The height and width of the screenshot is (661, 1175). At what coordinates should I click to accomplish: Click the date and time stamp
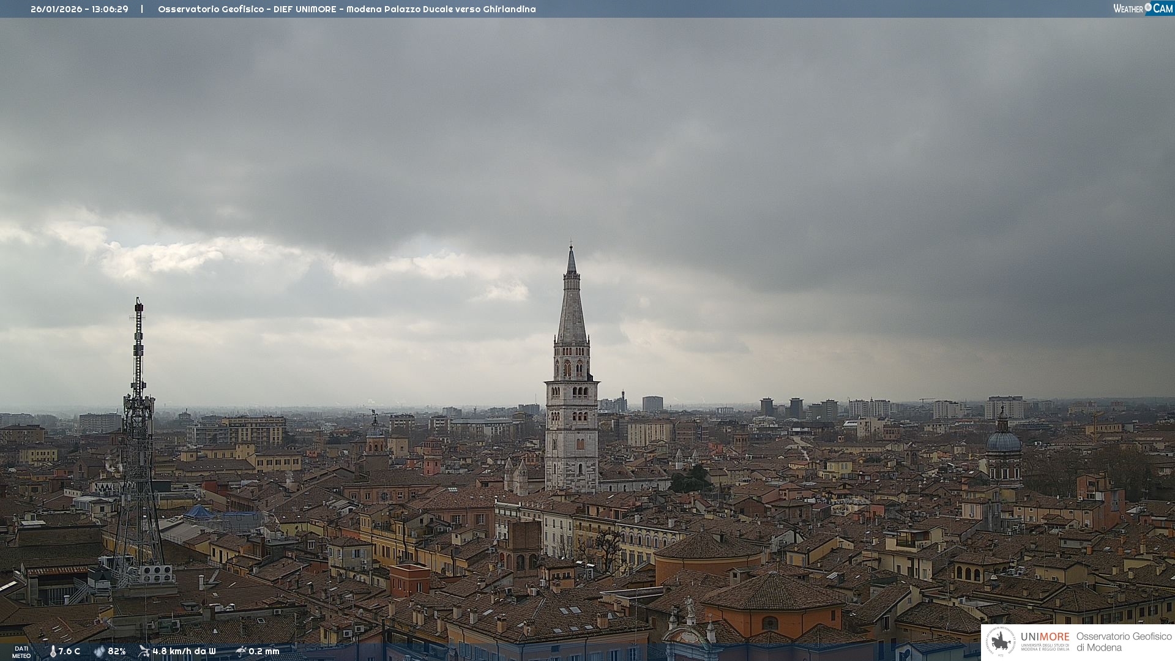[80, 9]
